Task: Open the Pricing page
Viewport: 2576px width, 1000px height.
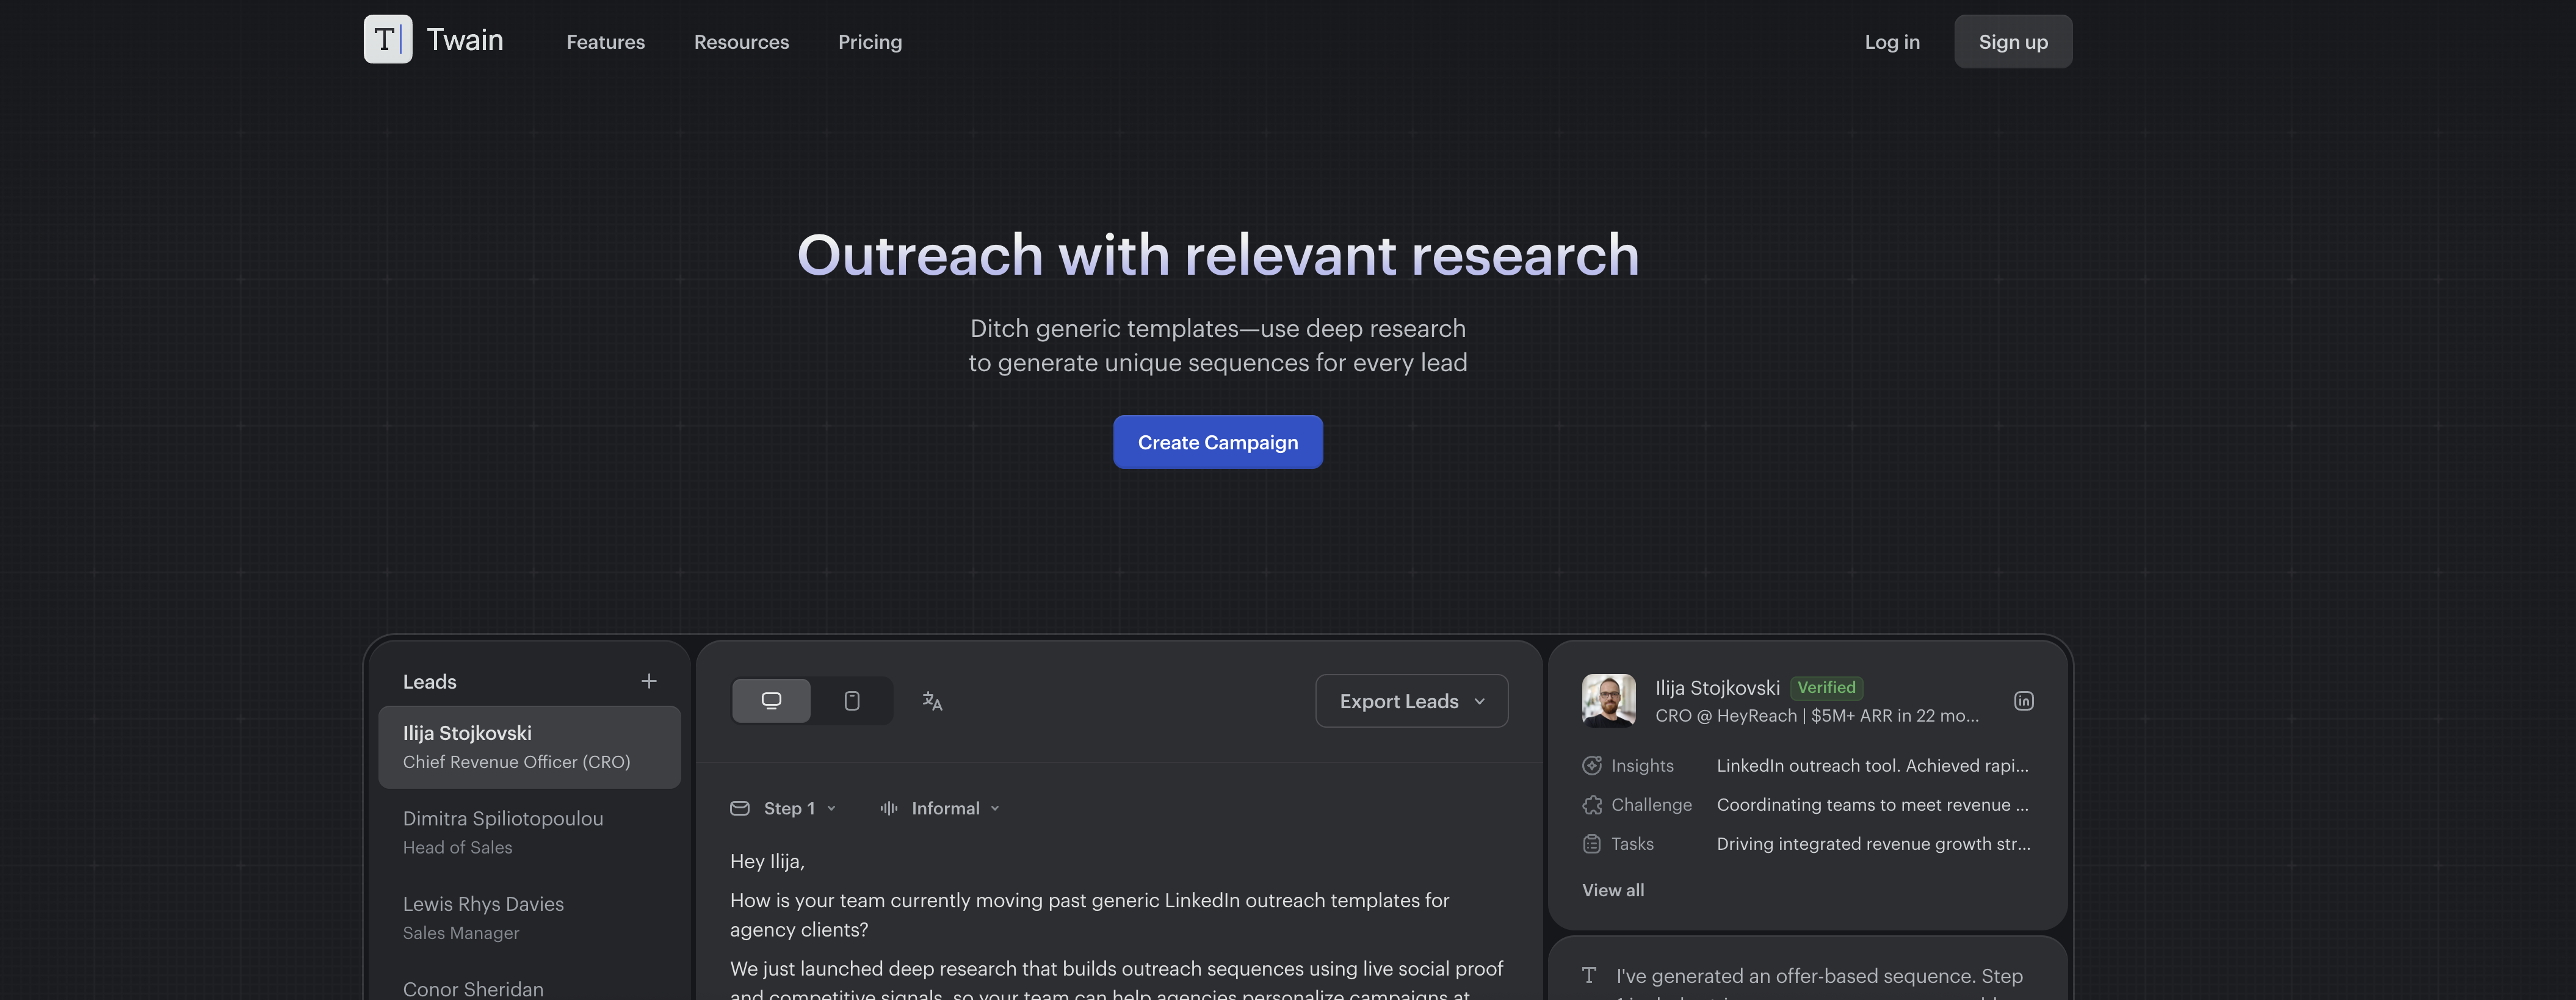Action: point(869,41)
